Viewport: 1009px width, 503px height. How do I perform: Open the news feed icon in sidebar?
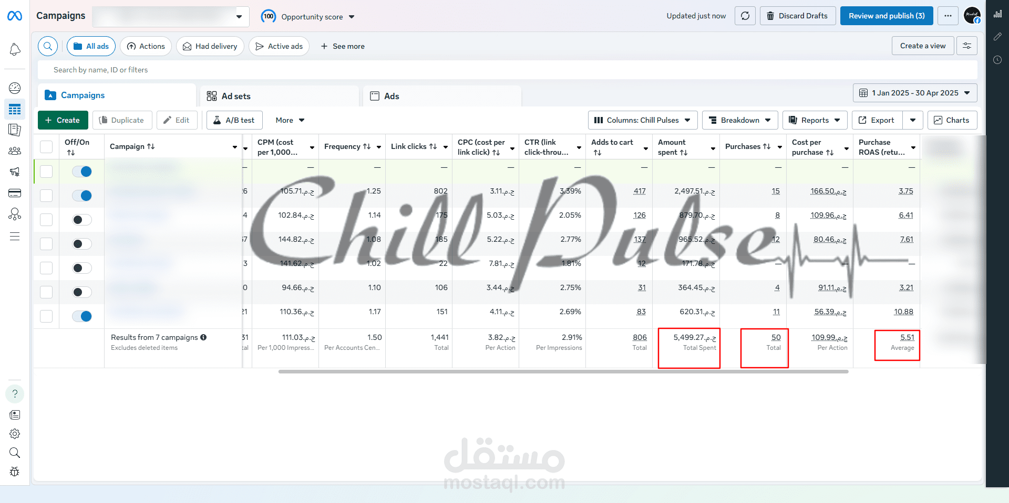tap(15, 415)
